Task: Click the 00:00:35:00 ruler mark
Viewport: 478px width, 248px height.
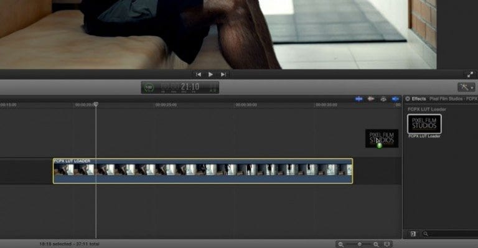Action: [326, 105]
